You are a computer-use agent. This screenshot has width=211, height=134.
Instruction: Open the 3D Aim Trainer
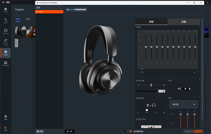click(x=6, y=42)
